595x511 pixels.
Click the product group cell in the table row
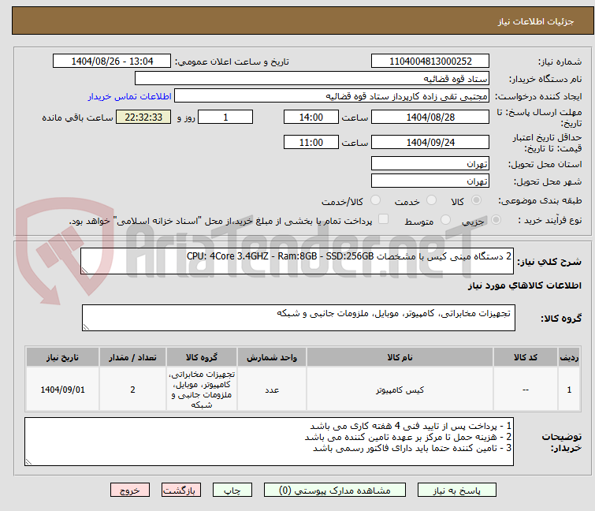[x=202, y=390]
